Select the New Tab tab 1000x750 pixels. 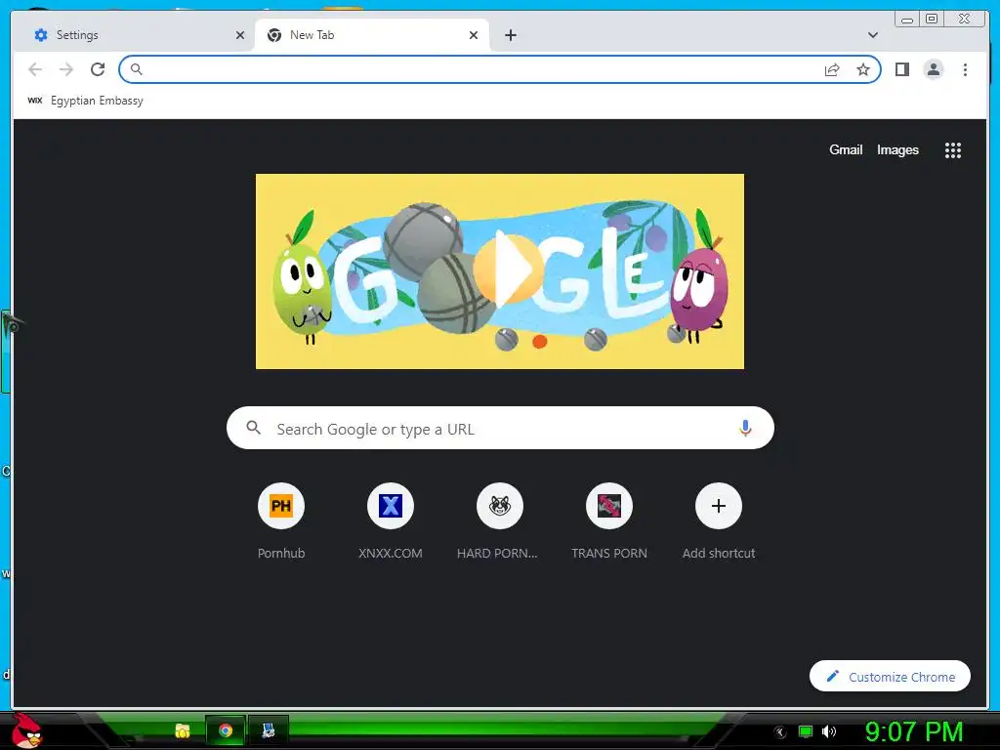point(372,35)
